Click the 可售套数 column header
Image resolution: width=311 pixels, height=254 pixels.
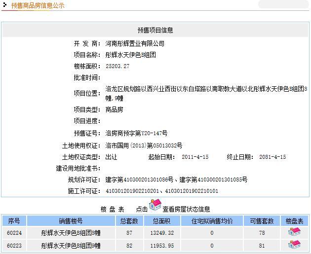(x=262, y=221)
